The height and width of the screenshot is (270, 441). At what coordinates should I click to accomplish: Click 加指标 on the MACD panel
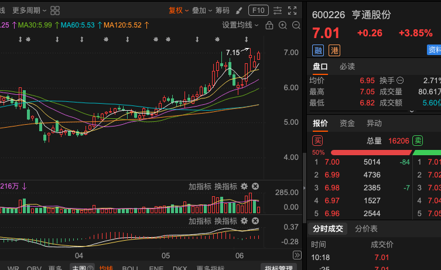point(200,221)
